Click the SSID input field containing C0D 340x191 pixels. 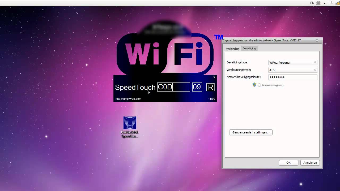[173, 87]
